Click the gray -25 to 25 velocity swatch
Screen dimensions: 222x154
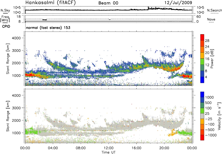[x=202, y=116]
